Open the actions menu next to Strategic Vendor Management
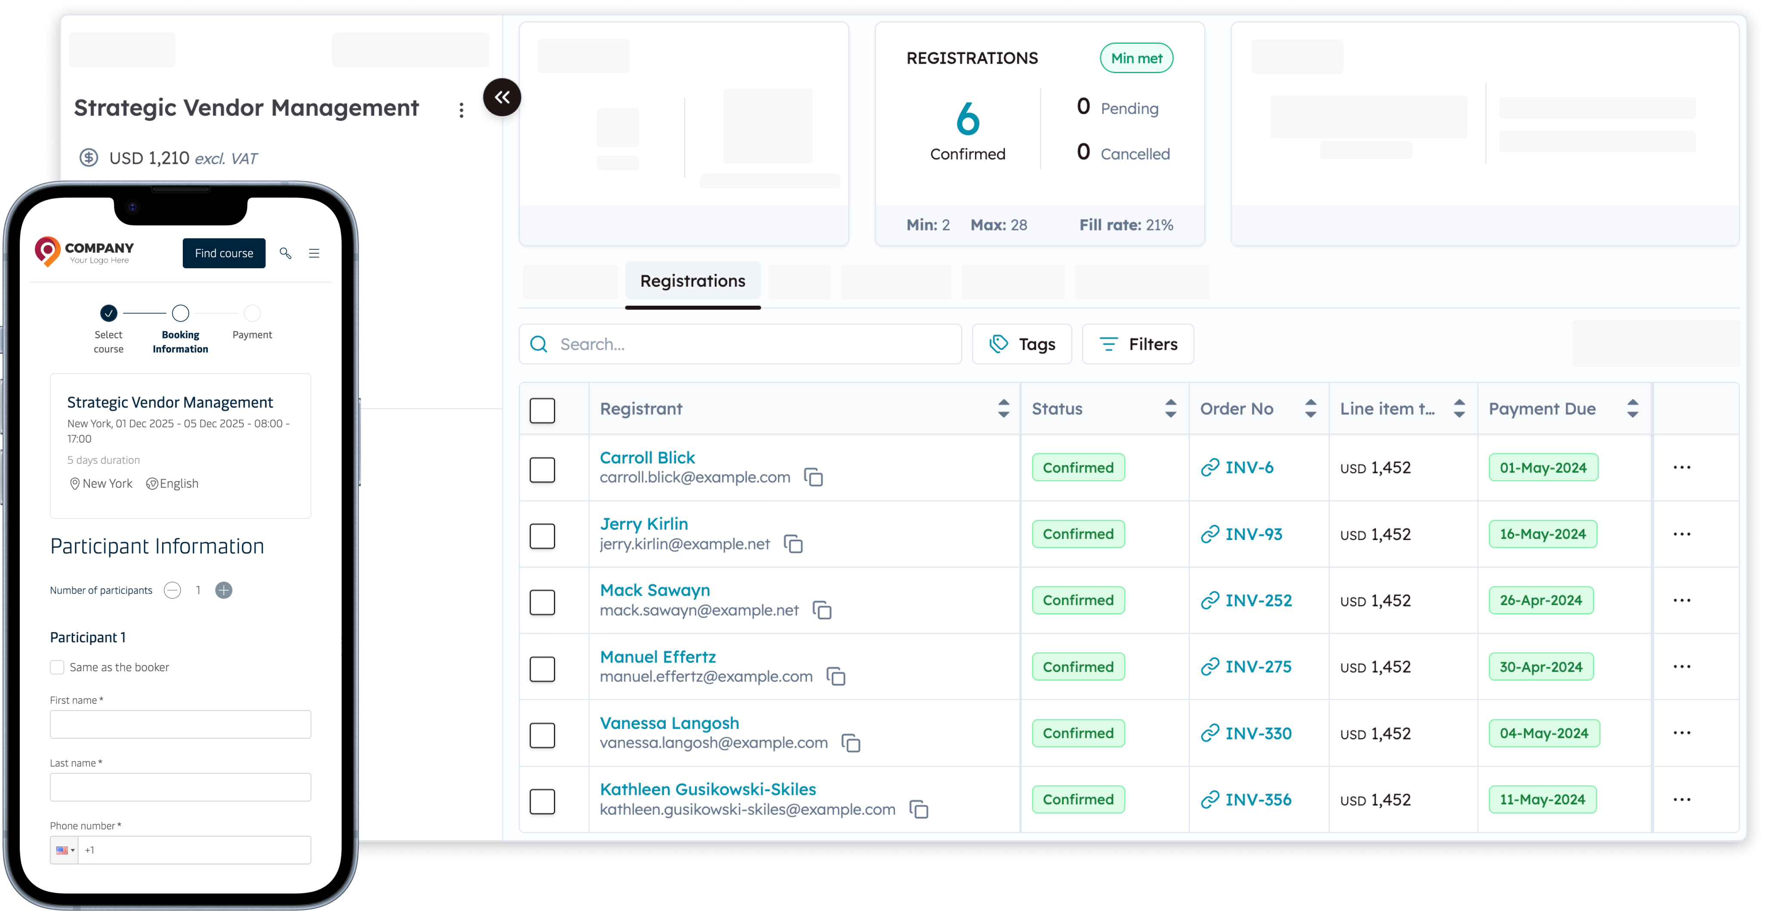Screen dimensions: 1765x911 pos(461,110)
